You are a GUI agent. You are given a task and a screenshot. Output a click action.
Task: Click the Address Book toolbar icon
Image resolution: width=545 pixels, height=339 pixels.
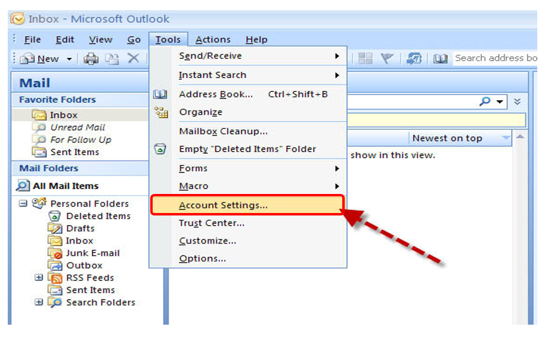(441, 58)
